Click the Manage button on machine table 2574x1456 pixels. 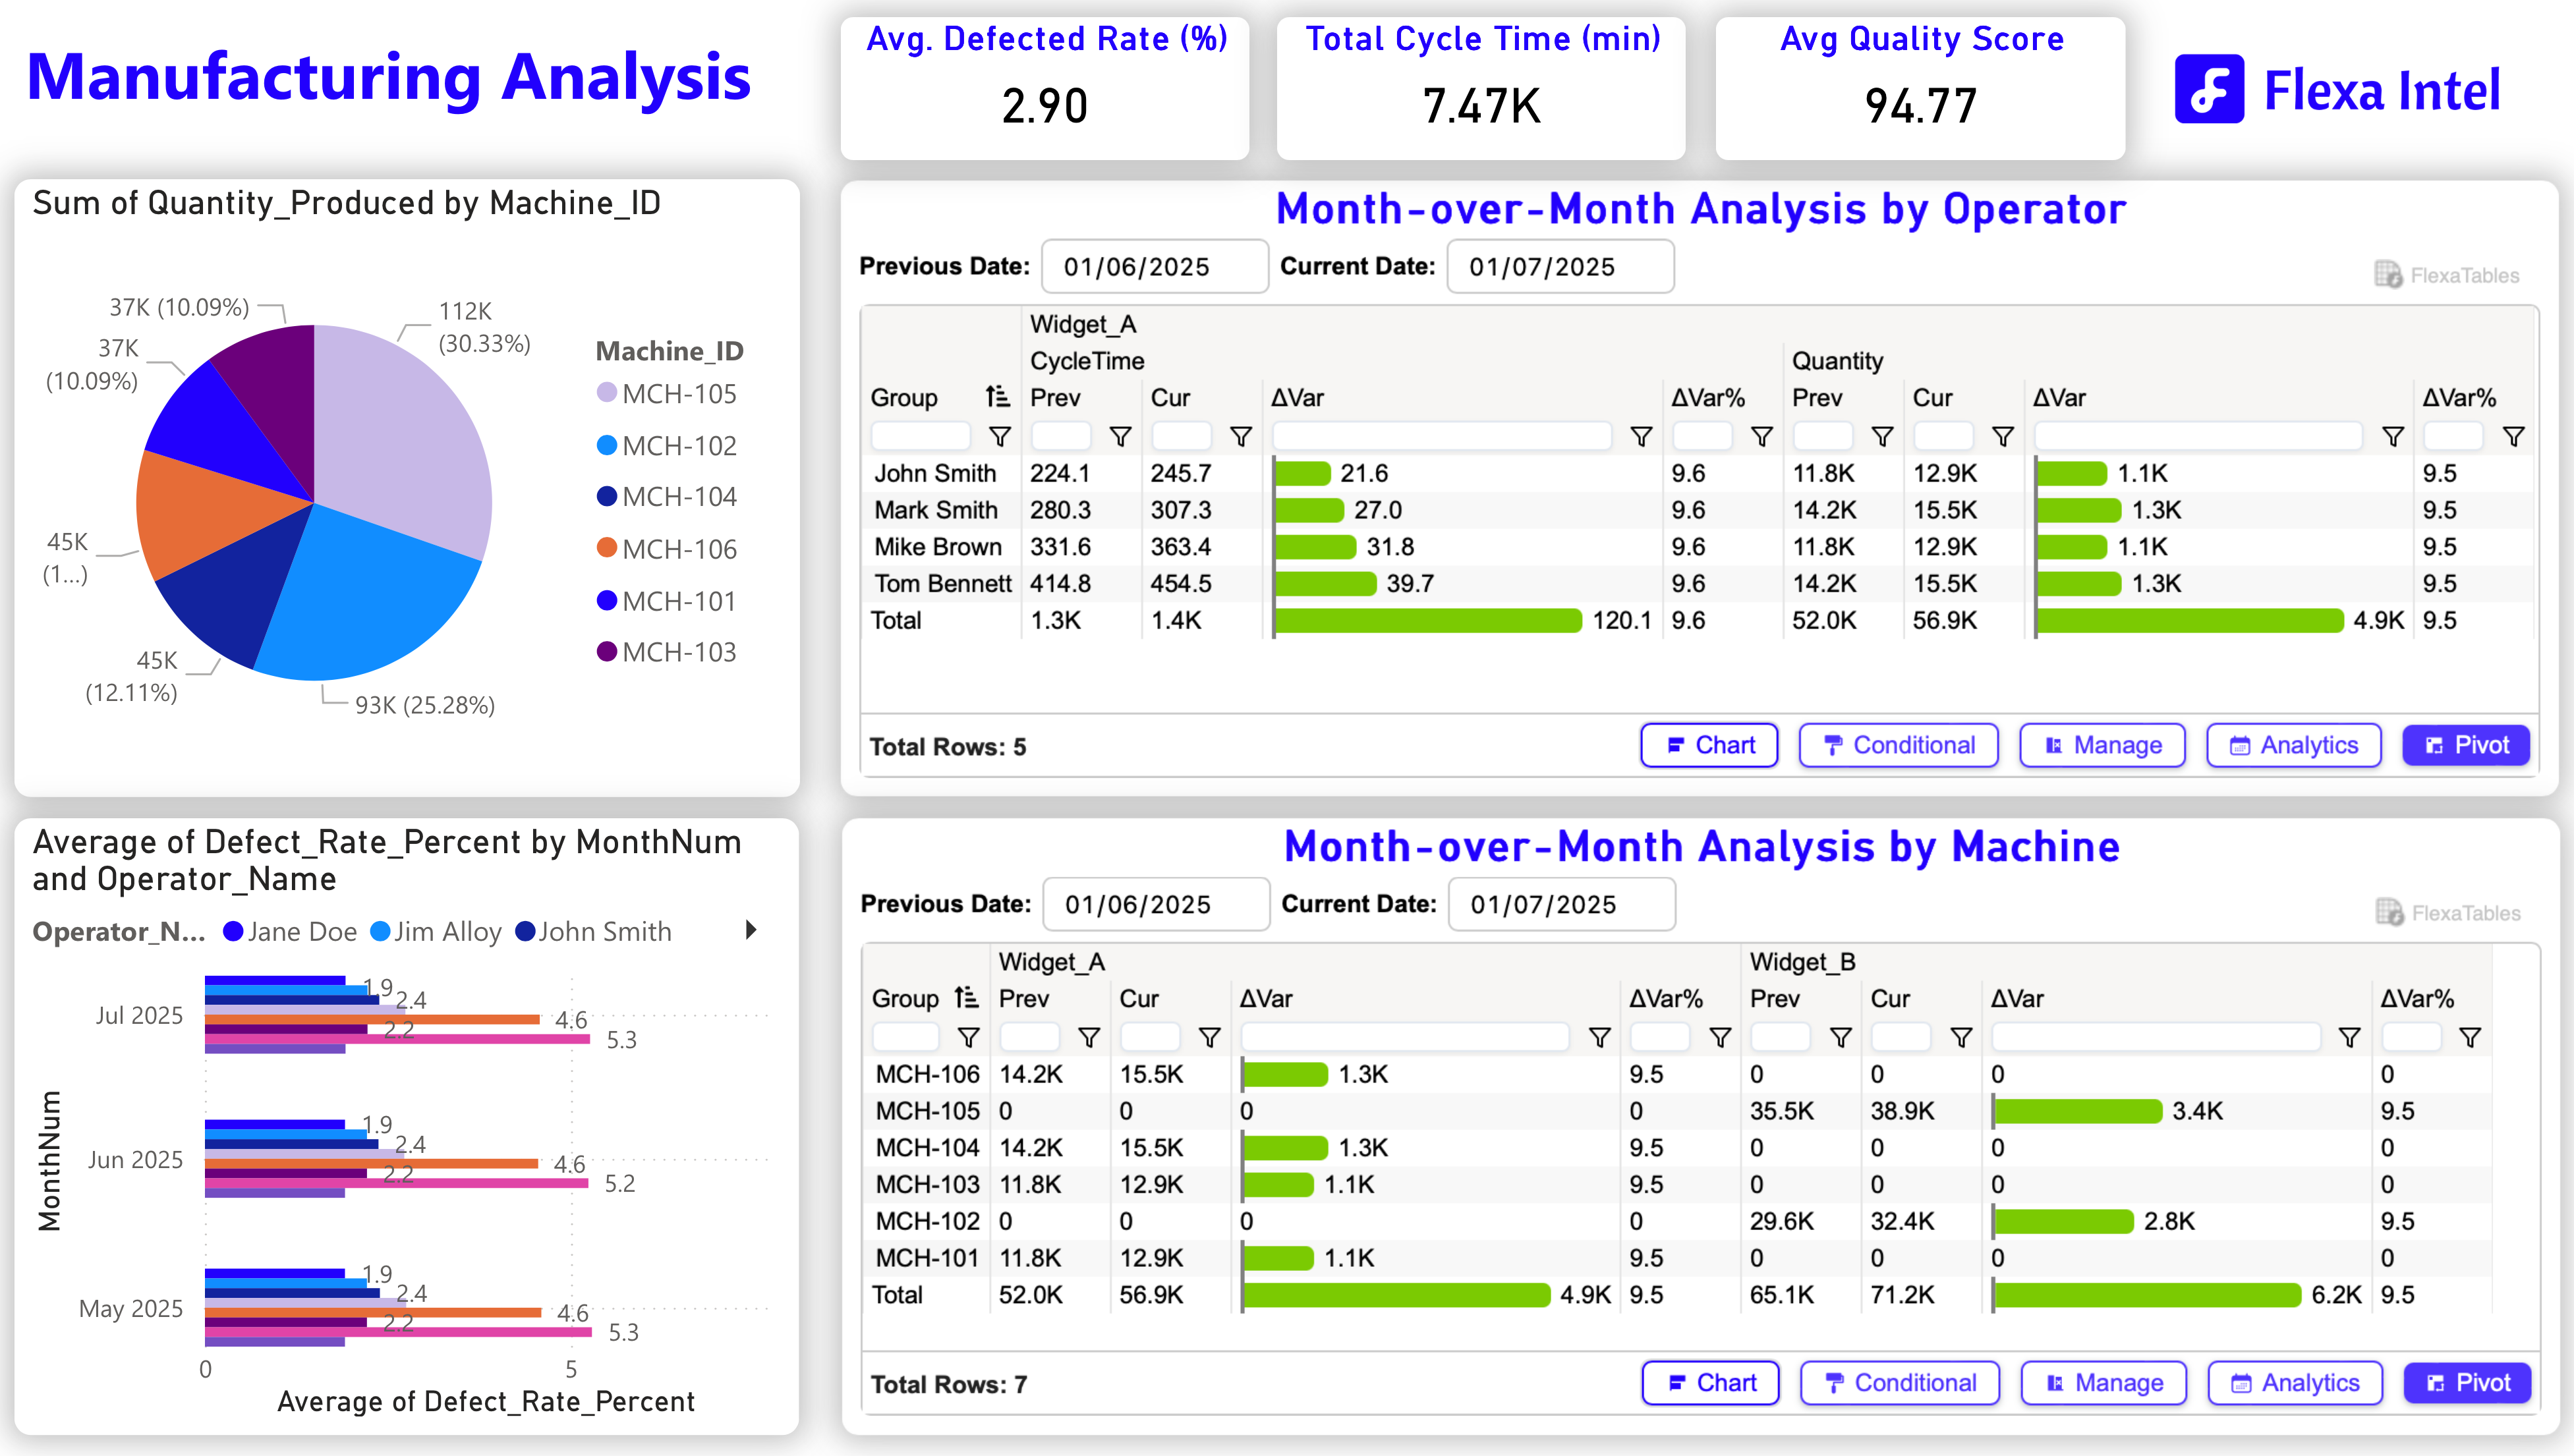pyautogui.click(x=2103, y=1383)
